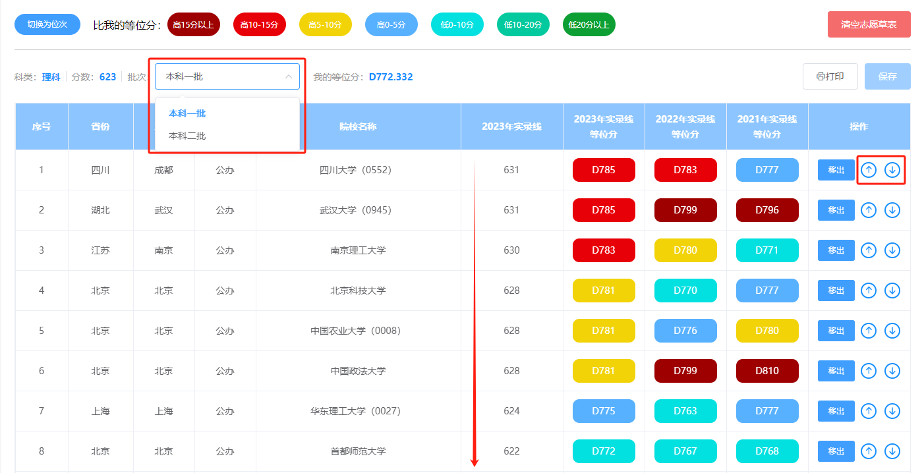Image resolution: width=924 pixels, height=473 pixels.
Task: Click 南京理工大学 2022 badge D780
Action: pyautogui.click(x=685, y=250)
